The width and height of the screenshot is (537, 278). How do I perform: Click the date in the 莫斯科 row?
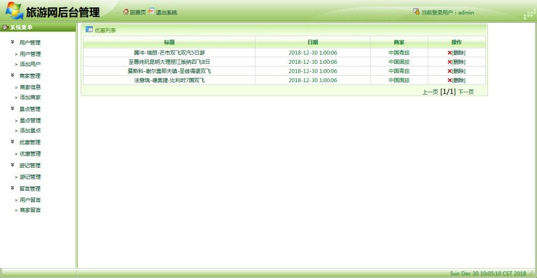point(313,71)
